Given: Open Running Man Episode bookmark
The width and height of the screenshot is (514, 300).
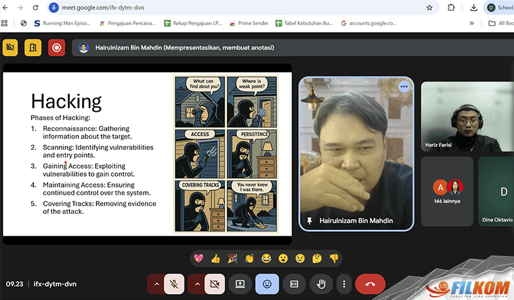Looking at the screenshot, I should [64, 23].
